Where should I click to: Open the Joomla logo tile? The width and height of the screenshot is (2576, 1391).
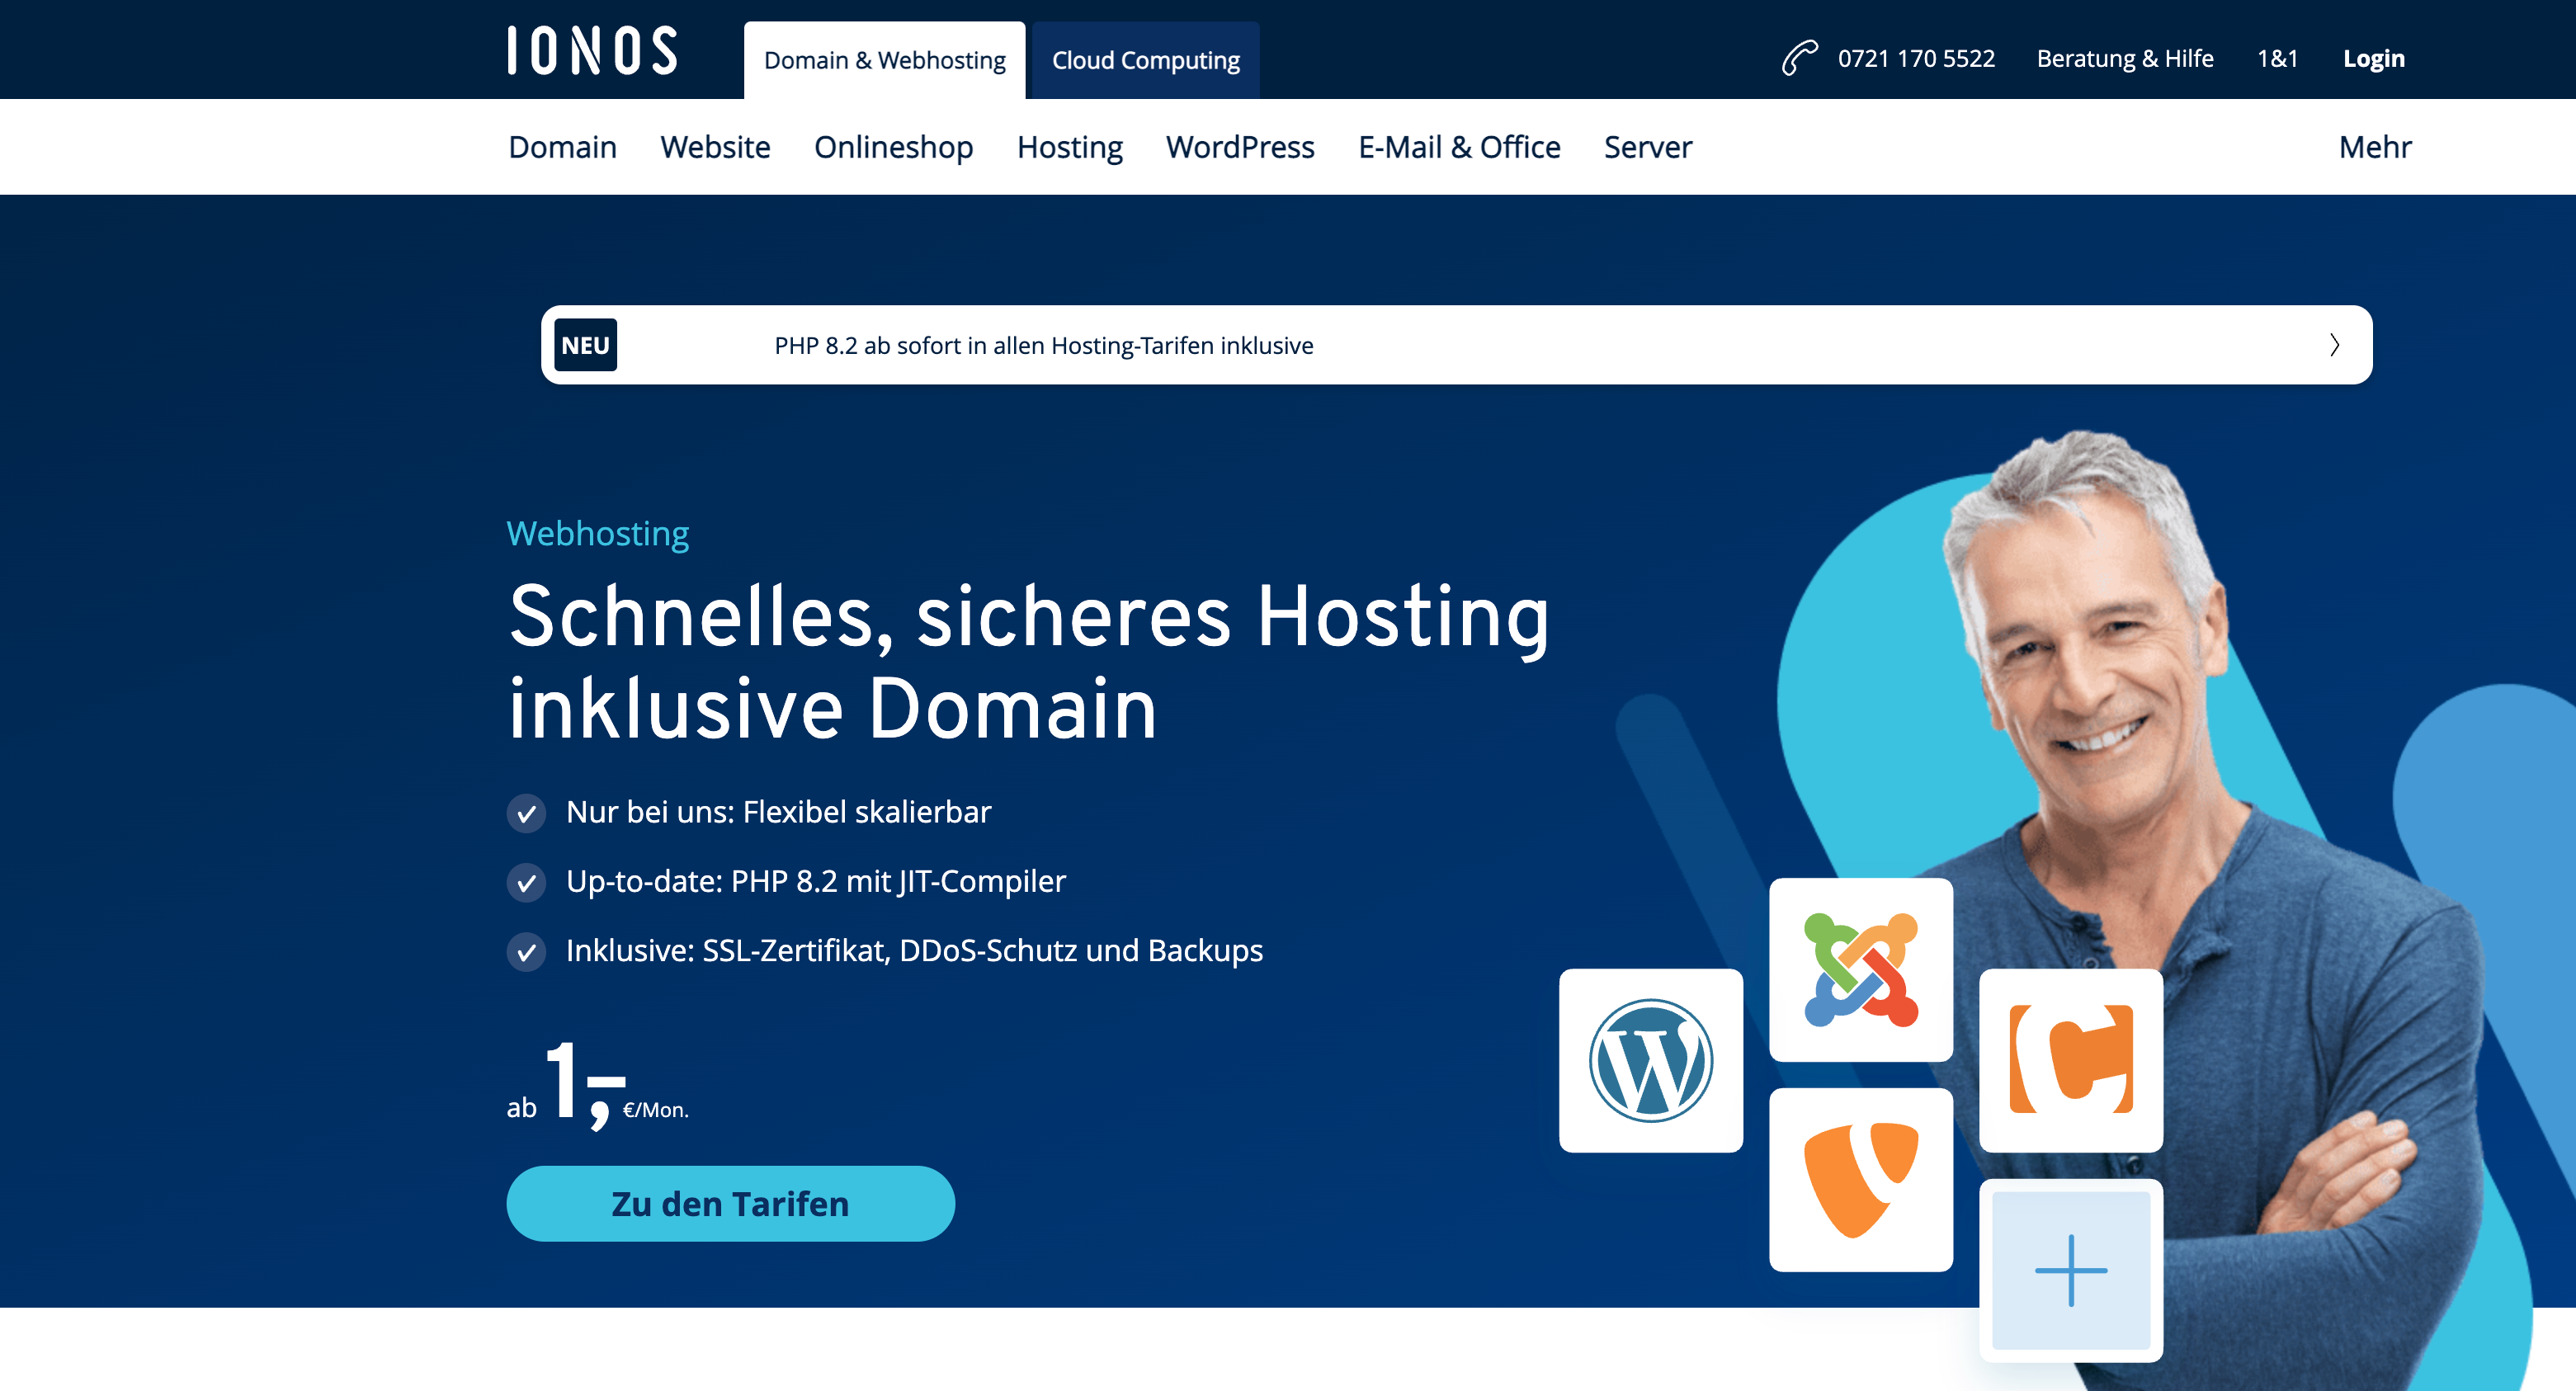coord(1861,969)
